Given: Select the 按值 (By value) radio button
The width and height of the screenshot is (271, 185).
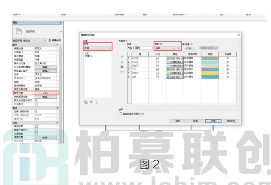Looking at the screenshot, I should point(183,44).
